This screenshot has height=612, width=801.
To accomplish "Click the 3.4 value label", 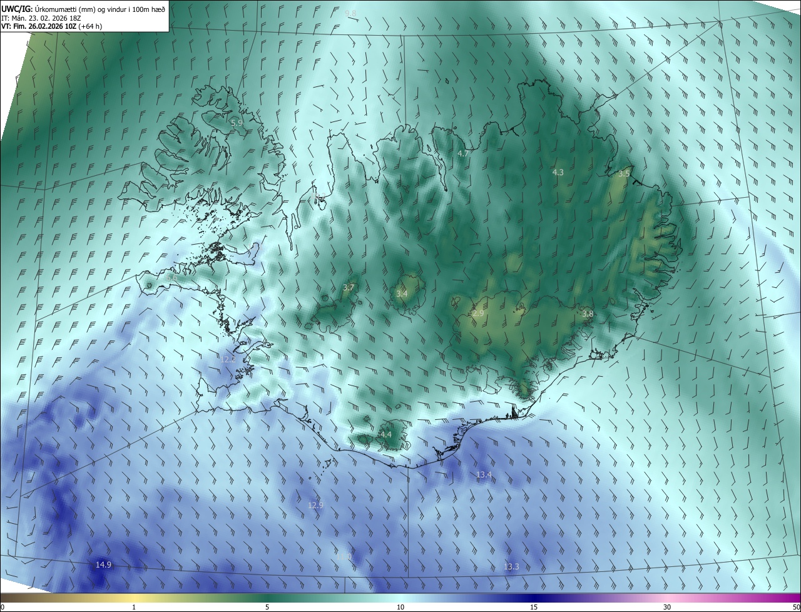I will point(402,293).
